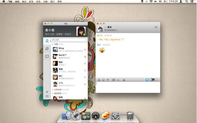This screenshot has width=197, height=123.
Task: Open the 帮助 menu
Action: [59, 2]
